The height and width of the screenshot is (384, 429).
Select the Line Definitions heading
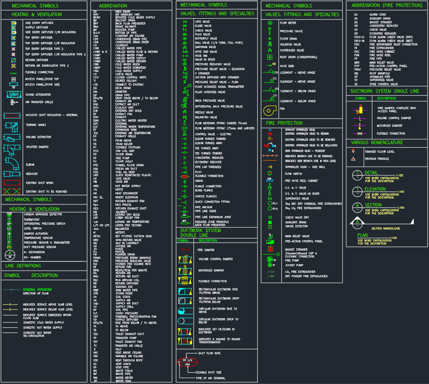[23, 266]
